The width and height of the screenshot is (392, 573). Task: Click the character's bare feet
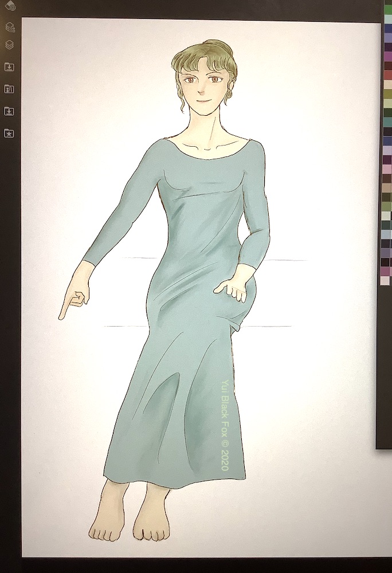131,519
